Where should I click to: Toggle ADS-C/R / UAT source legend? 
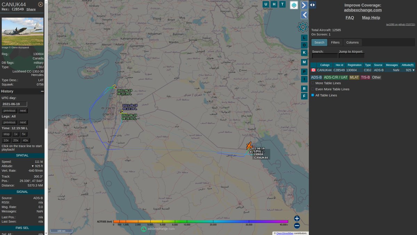point(336,77)
